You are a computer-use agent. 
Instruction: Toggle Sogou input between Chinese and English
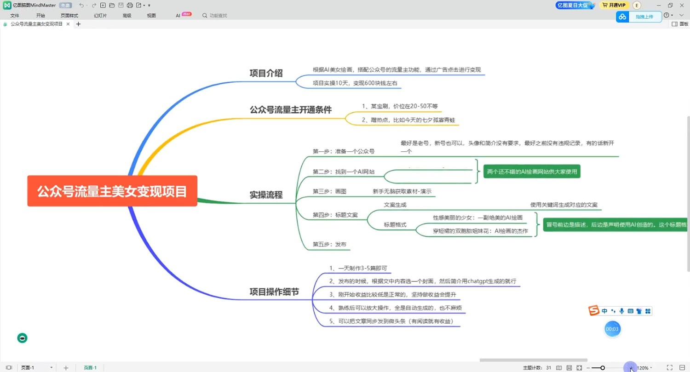[x=605, y=311]
